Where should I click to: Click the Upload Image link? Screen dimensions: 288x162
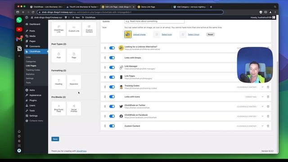(139, 35)
